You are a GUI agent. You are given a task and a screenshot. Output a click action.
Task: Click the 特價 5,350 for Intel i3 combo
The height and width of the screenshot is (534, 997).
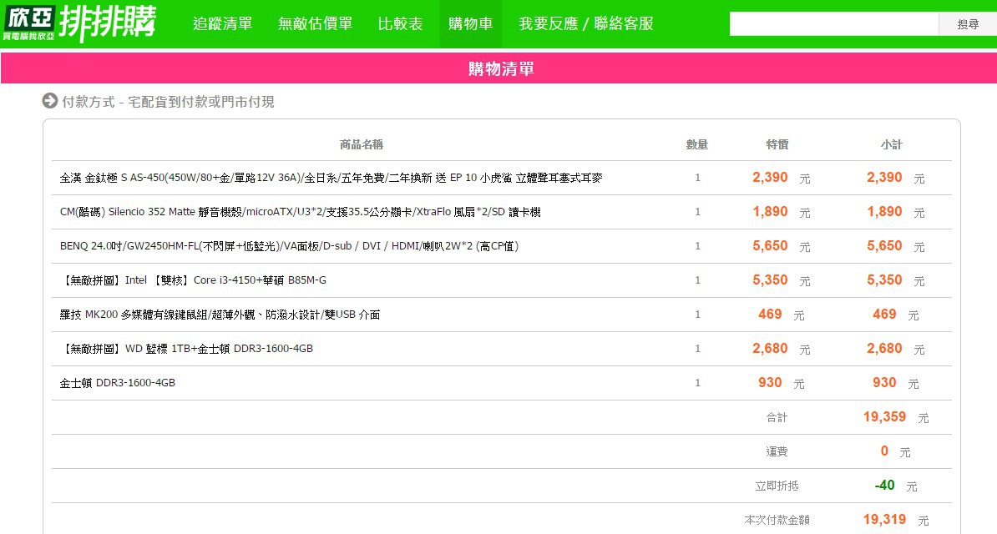click(770, 280)
